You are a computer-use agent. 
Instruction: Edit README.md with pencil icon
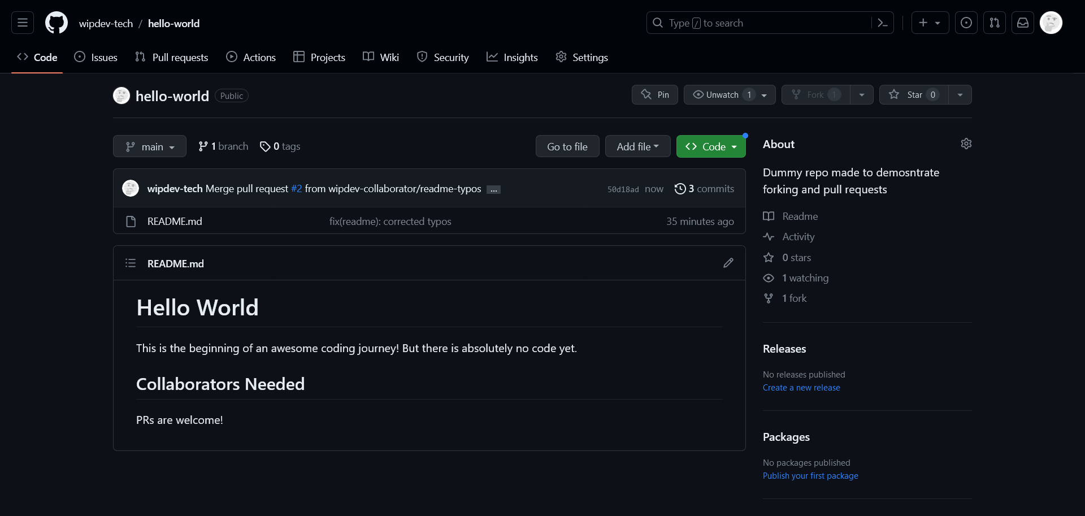pos(728,263)
